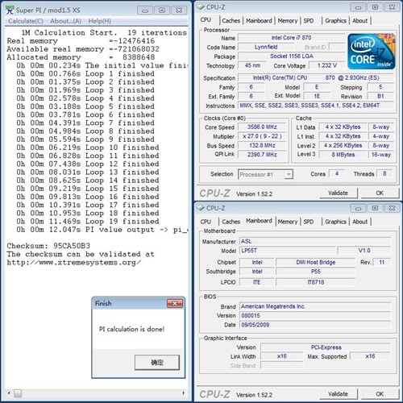Viewport: 403px width, 403px height.
Task: Click the BIOS Date 09/05/2009
Action: (315, 325)
